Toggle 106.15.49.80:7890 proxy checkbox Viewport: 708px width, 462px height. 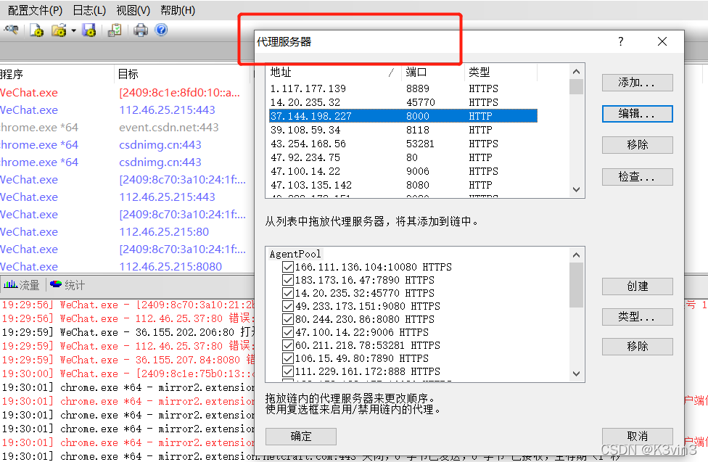click(x=287, y=358)
